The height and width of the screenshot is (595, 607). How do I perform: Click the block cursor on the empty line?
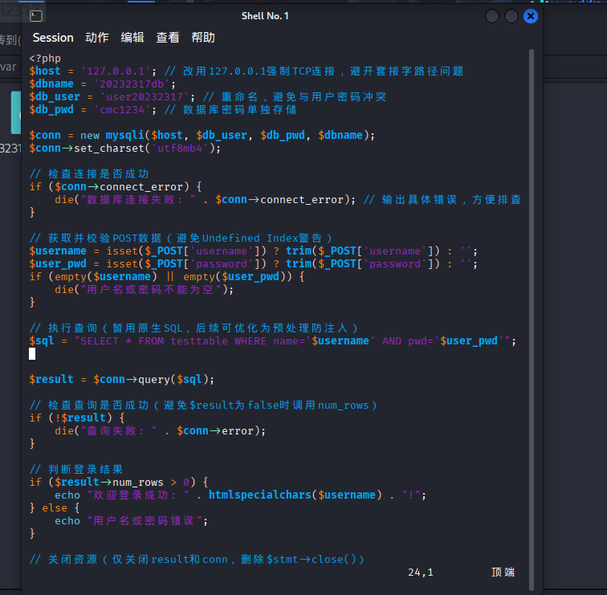(x=32, y=354)
